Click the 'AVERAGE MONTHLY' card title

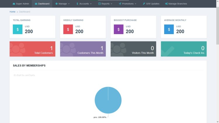point(175,20)
